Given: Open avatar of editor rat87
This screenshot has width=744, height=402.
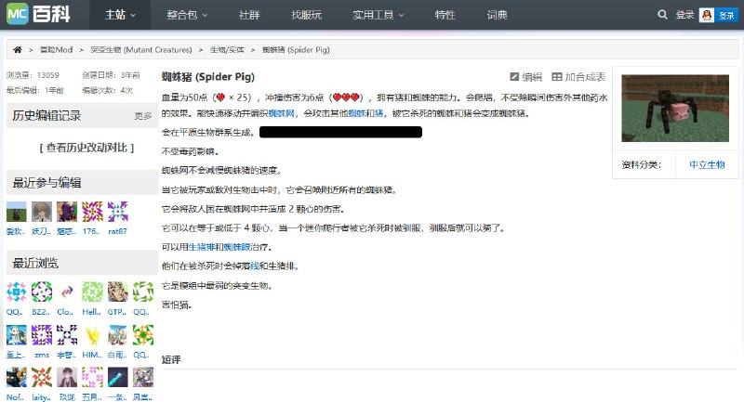Looking at the screenshot, I should click(118, 212).
